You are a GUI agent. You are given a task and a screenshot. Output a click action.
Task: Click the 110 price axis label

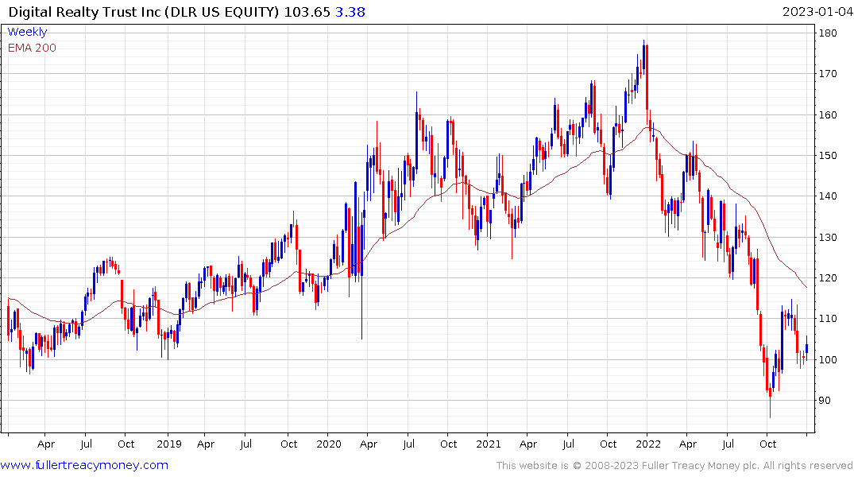pos(828,318)
